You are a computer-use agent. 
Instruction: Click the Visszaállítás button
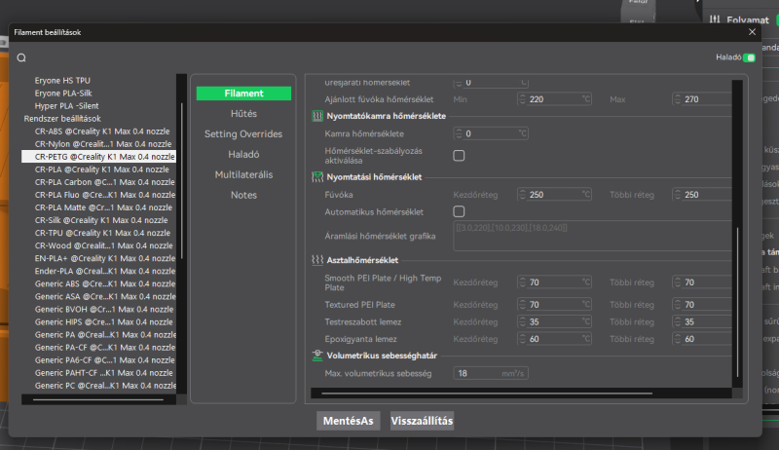coord(422,421)
